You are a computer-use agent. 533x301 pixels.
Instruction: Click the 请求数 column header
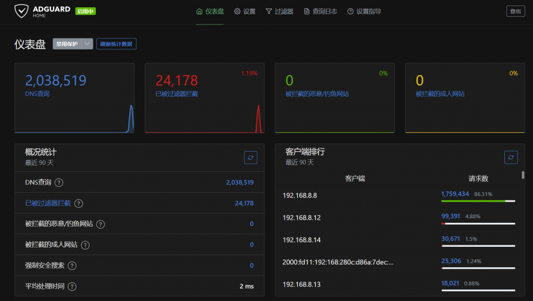tap(478, 178)
